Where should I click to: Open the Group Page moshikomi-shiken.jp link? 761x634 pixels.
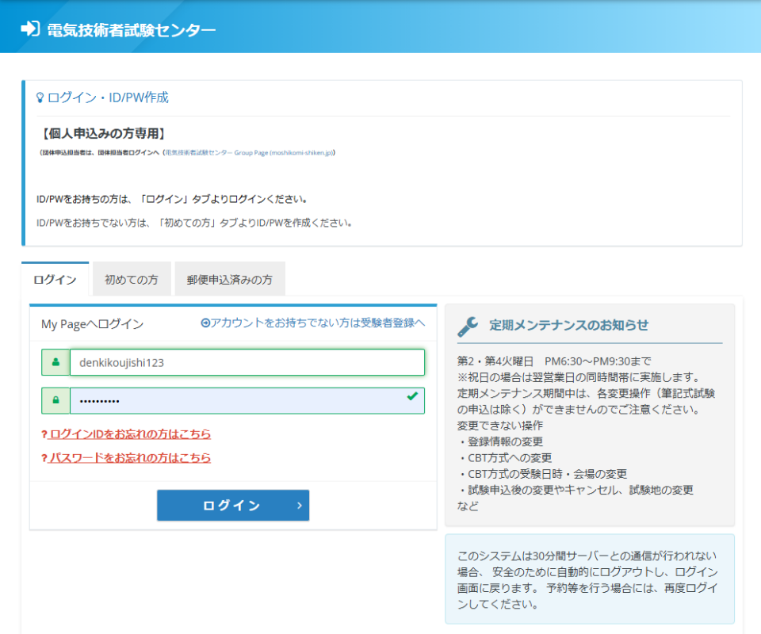249,153
